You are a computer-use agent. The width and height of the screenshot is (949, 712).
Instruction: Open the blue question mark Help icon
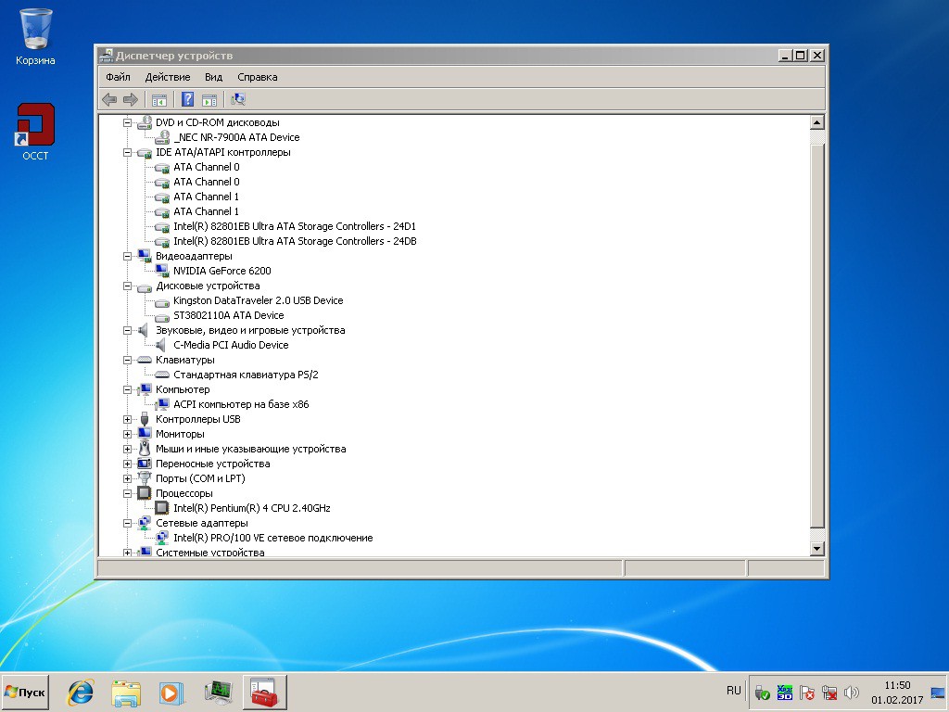(x=187, y=99)
